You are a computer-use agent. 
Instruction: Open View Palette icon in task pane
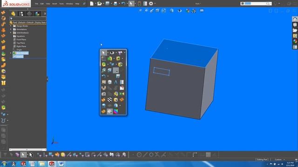click(x=295, y=36)
